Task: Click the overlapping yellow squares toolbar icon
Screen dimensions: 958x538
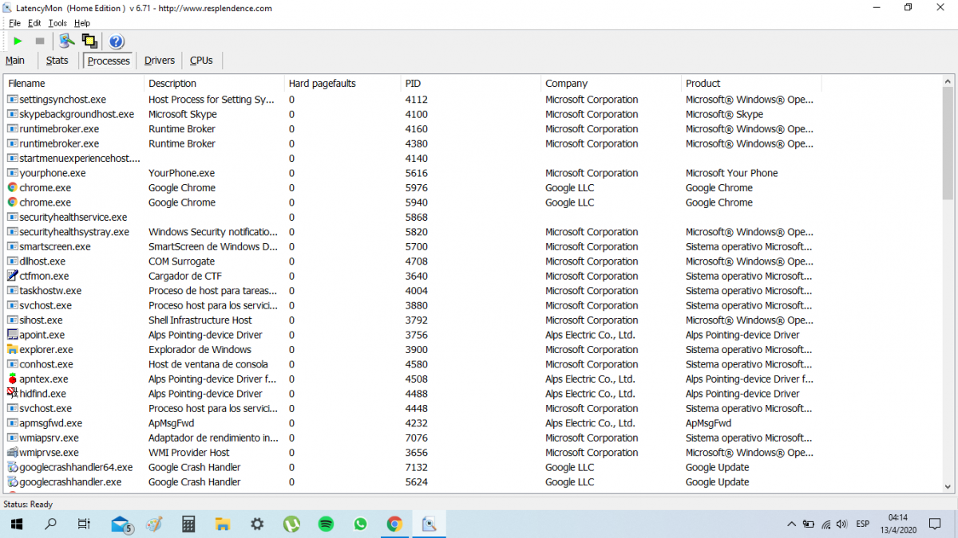Action: pyautogui.click(x=89, y=41)
